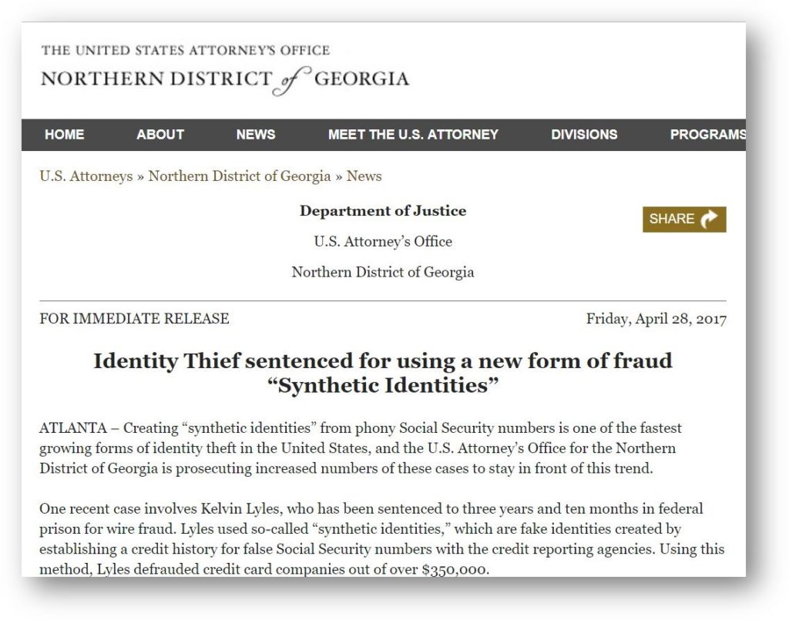Screen dimensions: 789x620
Task: Click the SHARE button
Action: (x=684, y=220)
